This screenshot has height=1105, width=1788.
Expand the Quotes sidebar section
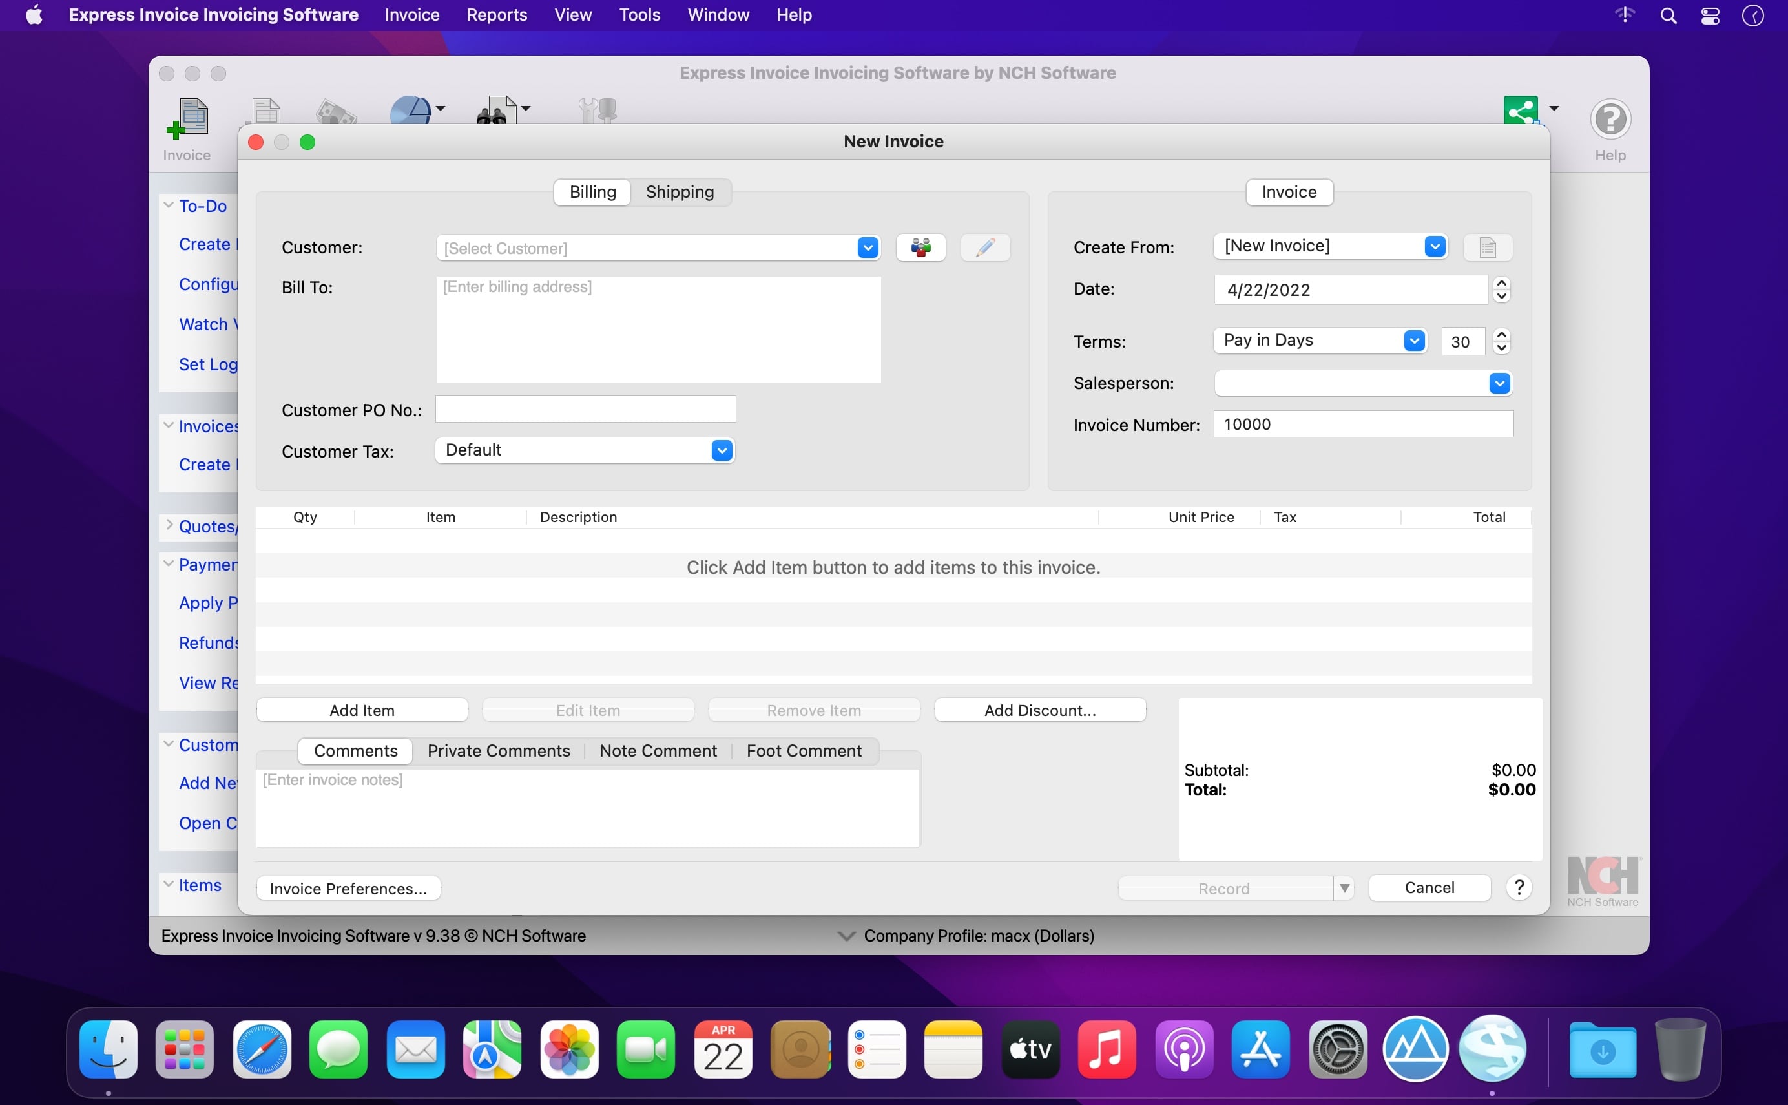(169, 525)
